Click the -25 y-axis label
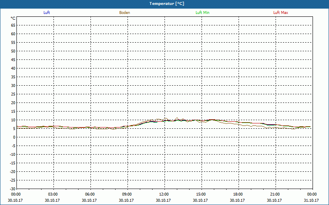This screenshot has width=329, height=205. point(12,180)
